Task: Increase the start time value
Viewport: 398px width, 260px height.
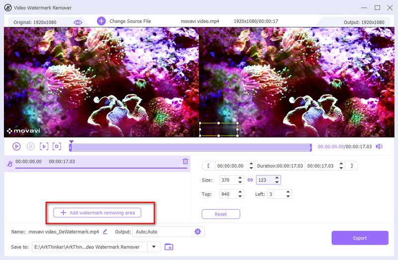Action: tap(251, 164)
